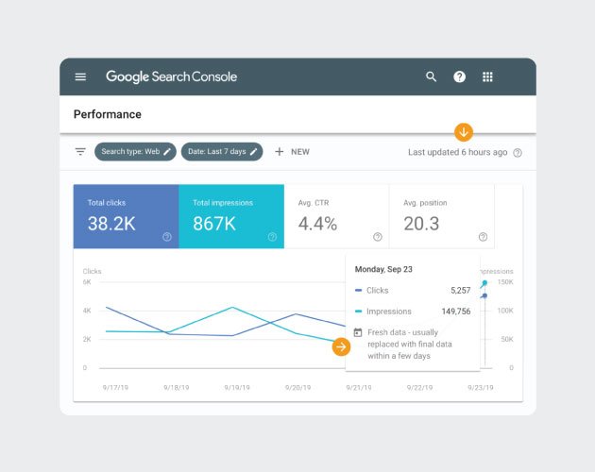Image resolution: width=595 pixels, height=472 pixels.
Task: Click the 9/18/19 axis date label
Action: (x=177, y=387)
